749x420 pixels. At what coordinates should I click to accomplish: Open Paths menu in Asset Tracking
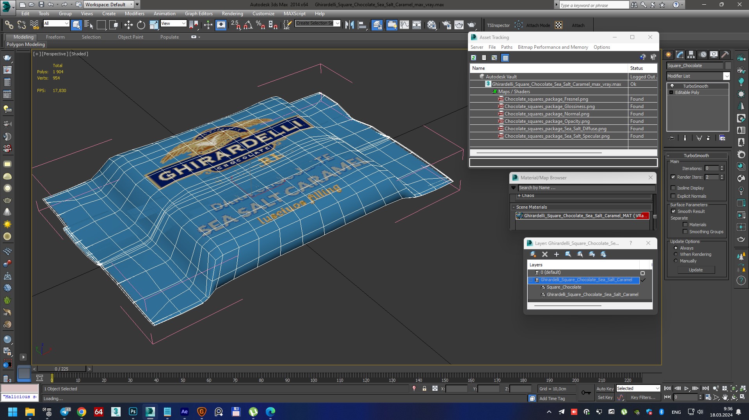click(x=507, y=47)
